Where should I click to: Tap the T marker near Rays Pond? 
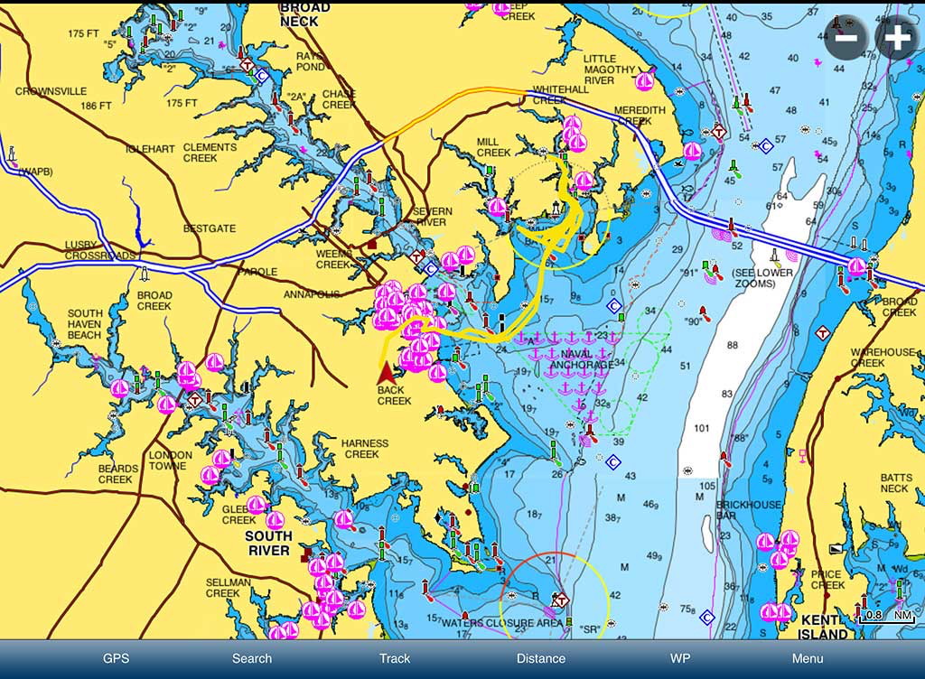coord(246,65)
